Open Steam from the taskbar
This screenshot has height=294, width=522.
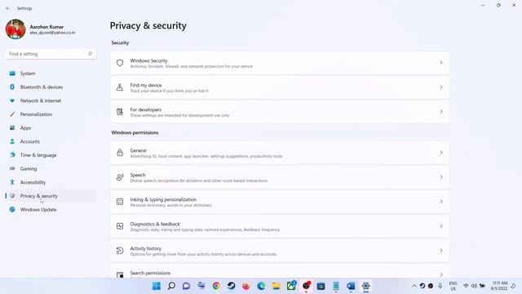tap(231, 286)
